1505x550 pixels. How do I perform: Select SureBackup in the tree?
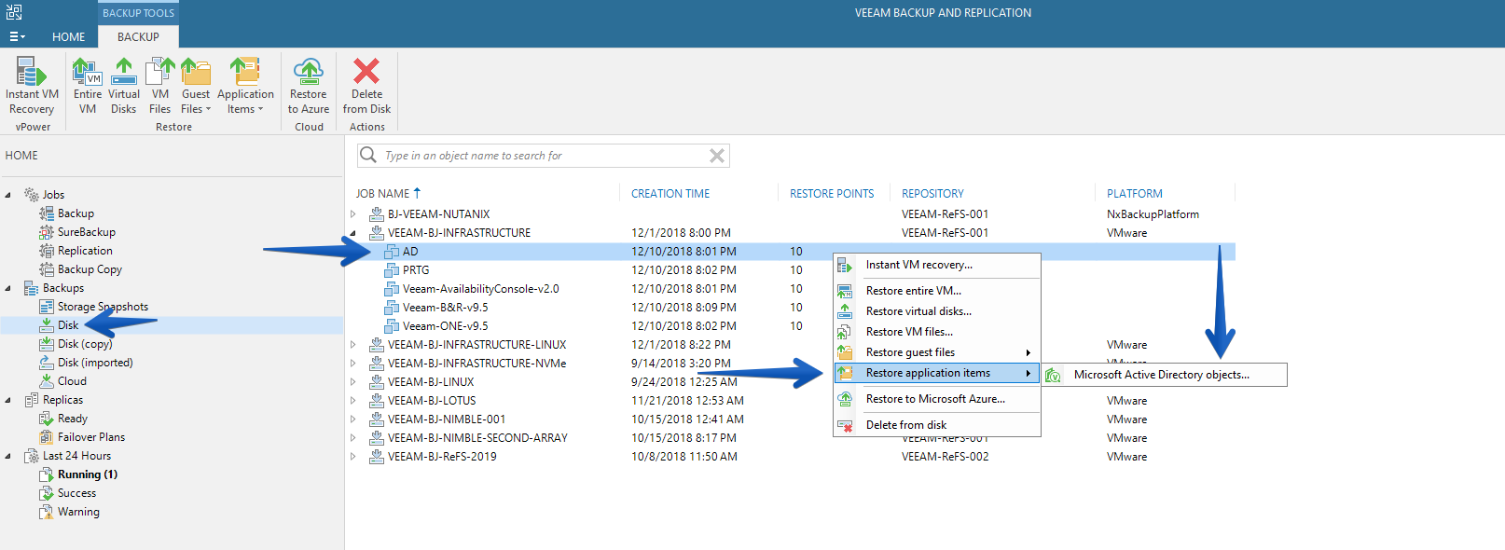pyautogui.click(x=87, y=232)
